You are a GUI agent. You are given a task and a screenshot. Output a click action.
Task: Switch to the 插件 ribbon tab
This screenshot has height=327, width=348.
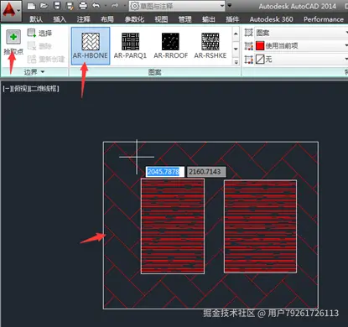tap(232, 19)
